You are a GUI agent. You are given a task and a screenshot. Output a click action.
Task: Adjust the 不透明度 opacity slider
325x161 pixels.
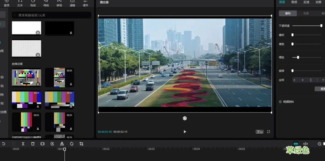click(321, 25)
